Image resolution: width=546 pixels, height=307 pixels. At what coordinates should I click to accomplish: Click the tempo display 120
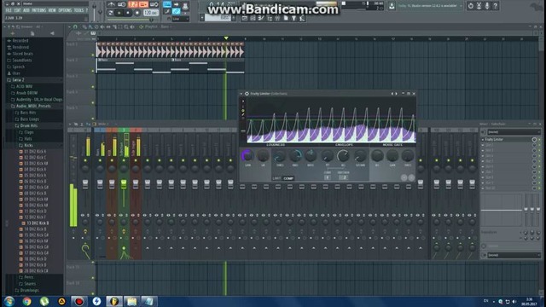point(151,13)
